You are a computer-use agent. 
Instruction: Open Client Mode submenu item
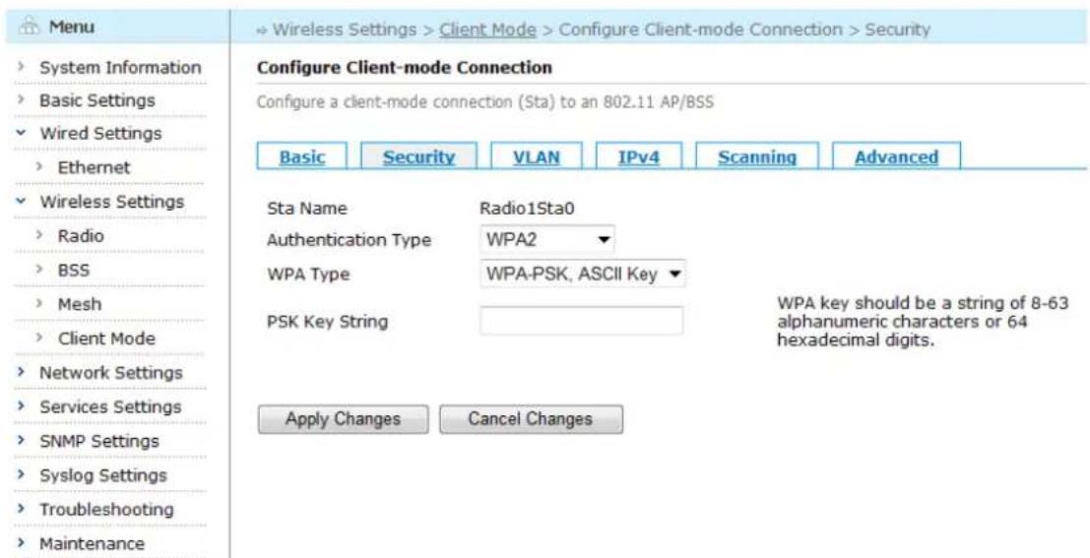106,339
